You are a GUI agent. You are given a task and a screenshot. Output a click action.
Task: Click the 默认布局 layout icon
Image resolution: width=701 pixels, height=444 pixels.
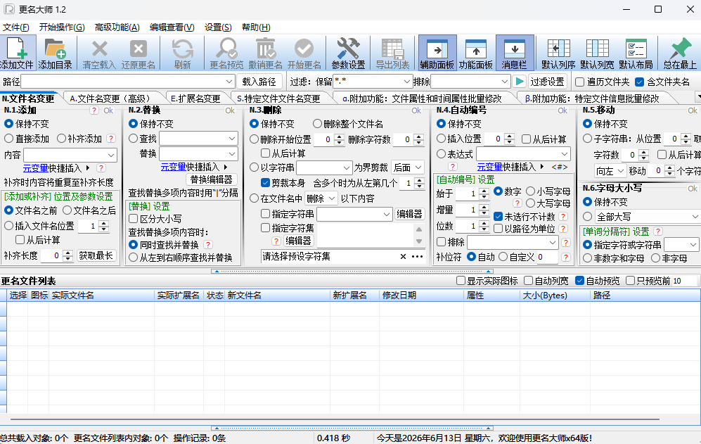point(636,53)
